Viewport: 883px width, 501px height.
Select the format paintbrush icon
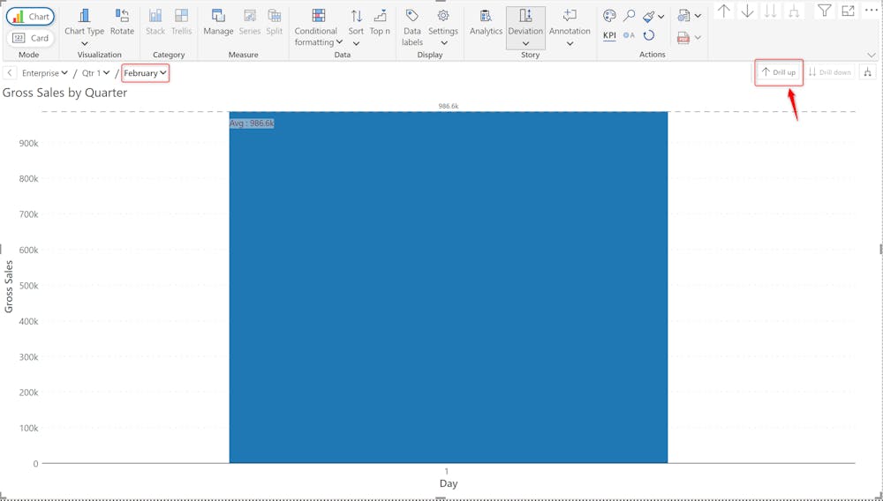point(648,16)
